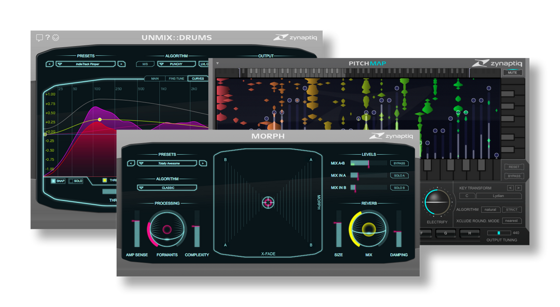Open Totally Awesome preset dropdown in MORPH
Image resolution: width=560 pixels, height=307 pixels.
pos(167,163)
